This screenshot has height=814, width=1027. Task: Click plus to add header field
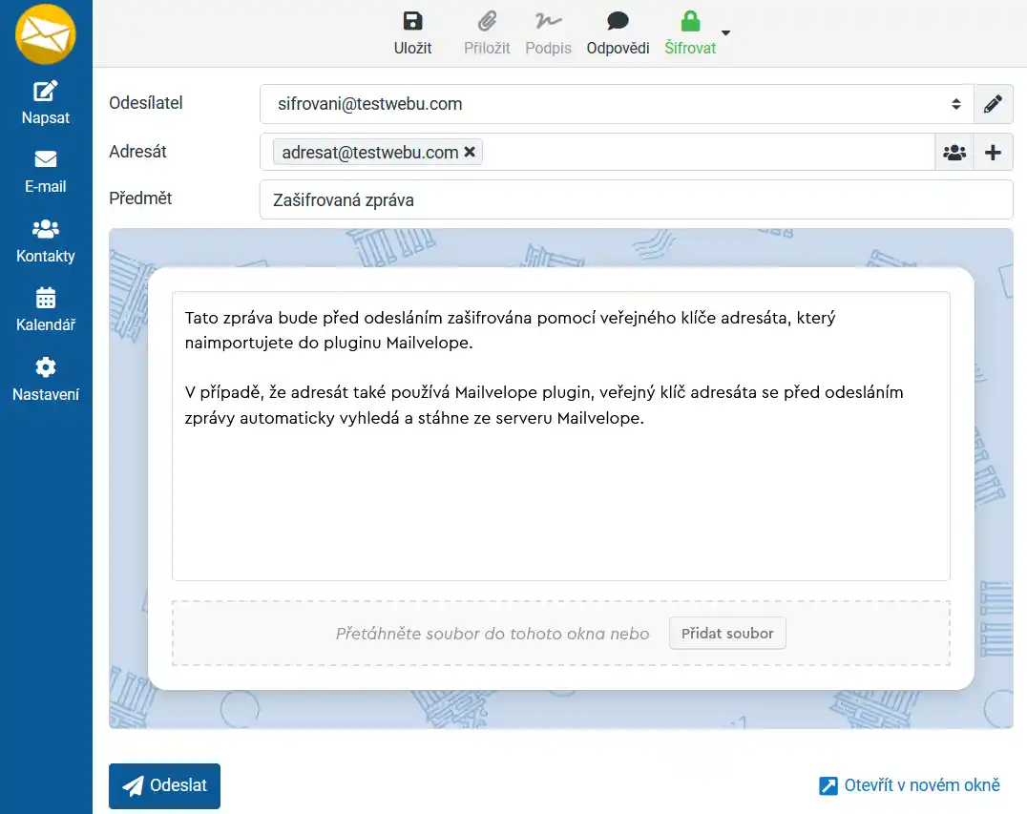click(x=993, y=152)
